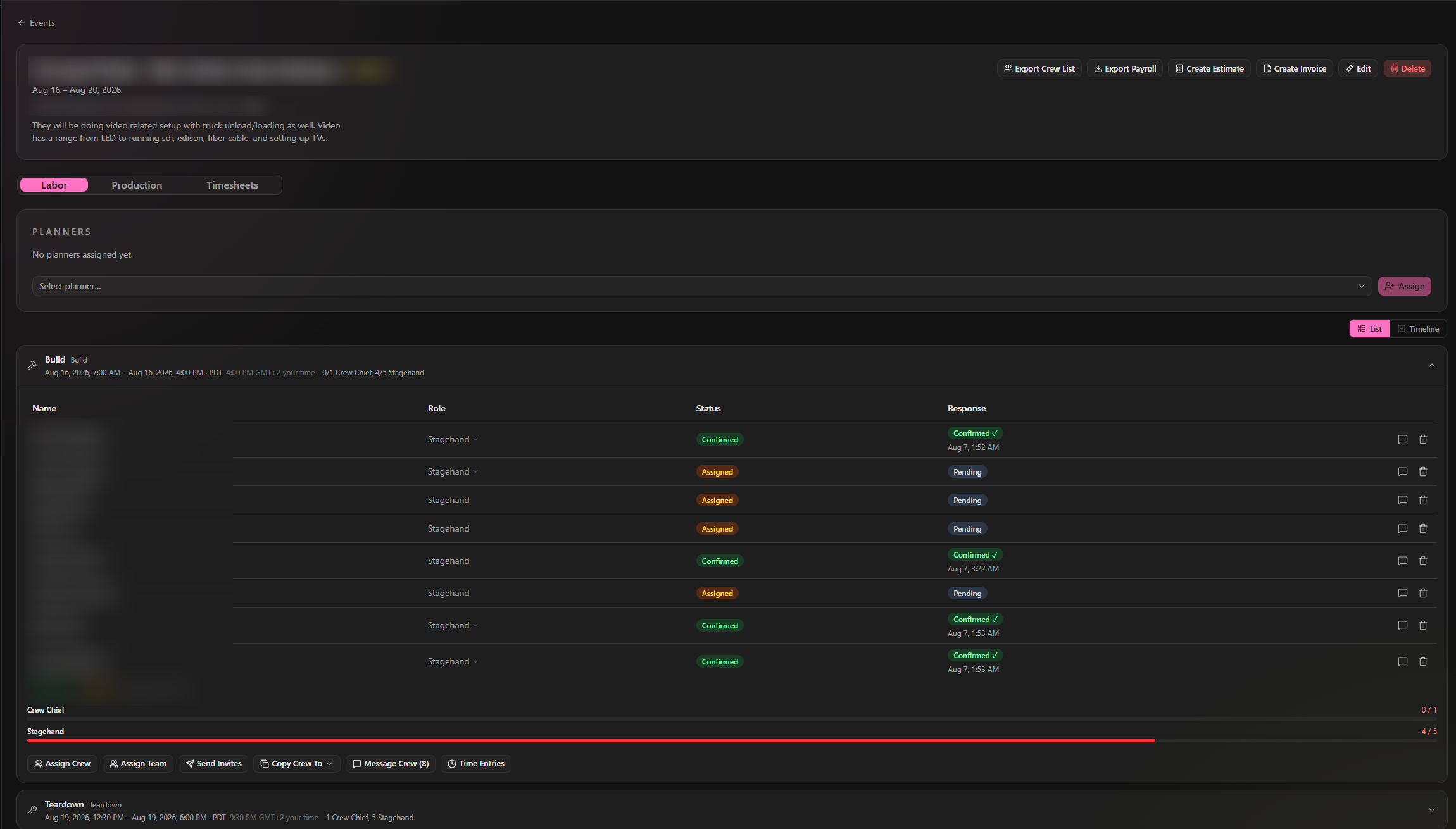Click the Assign planner button
Image resolution: width=1456 pixels, height=829 pixels.
point(1404,286)
